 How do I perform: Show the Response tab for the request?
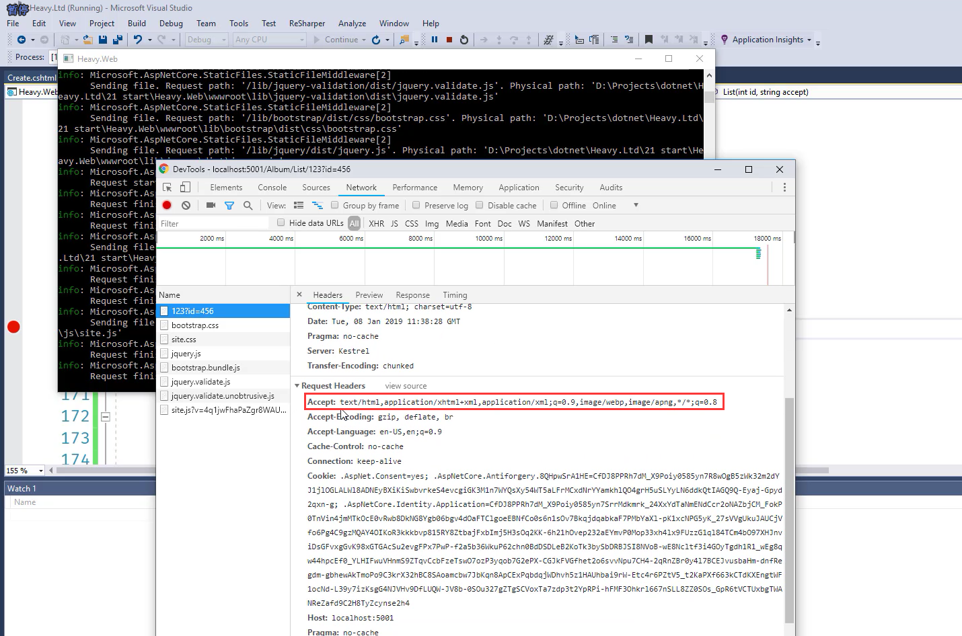point(412,295)
